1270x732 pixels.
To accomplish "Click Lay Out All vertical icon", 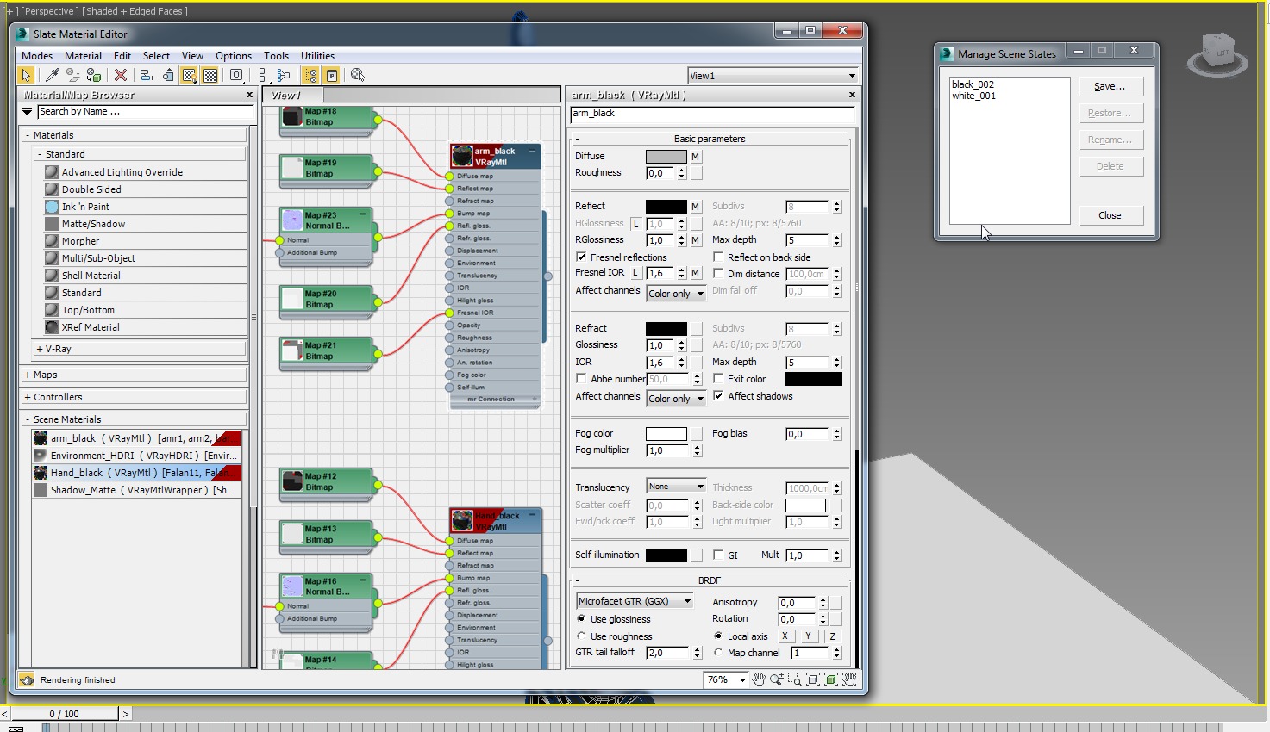I will [262, 76].
